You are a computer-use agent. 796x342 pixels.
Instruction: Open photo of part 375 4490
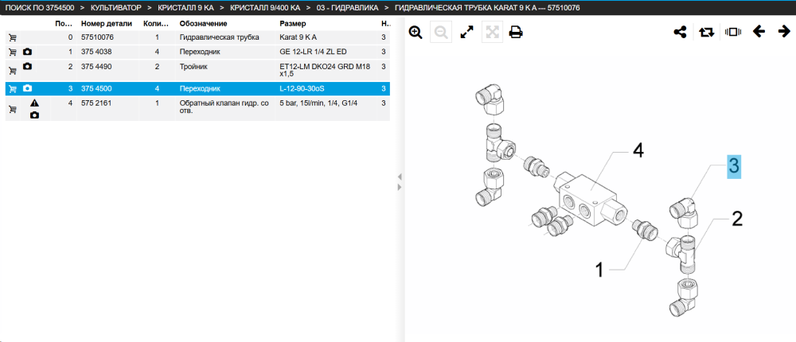(x=27, y=67)
